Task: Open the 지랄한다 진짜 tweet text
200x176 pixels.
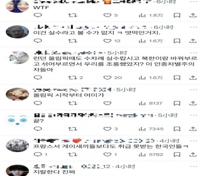Action: tap(54, 172)
